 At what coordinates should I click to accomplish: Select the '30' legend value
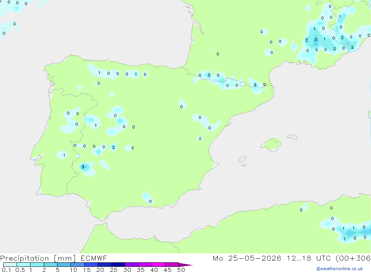click(x=127, y=270)
